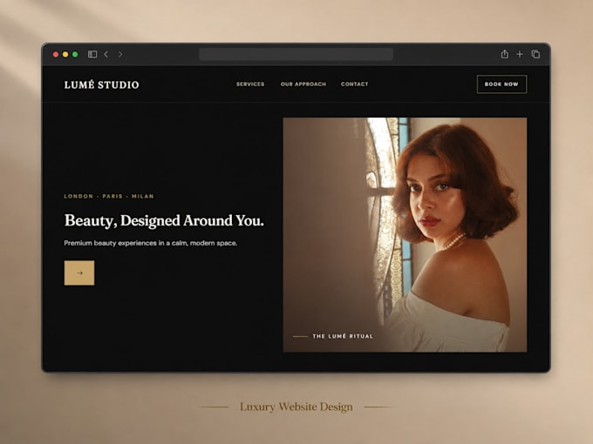The image size is (593, 444).
Task: Click the browser address bar
Action: tap(296, 54)
